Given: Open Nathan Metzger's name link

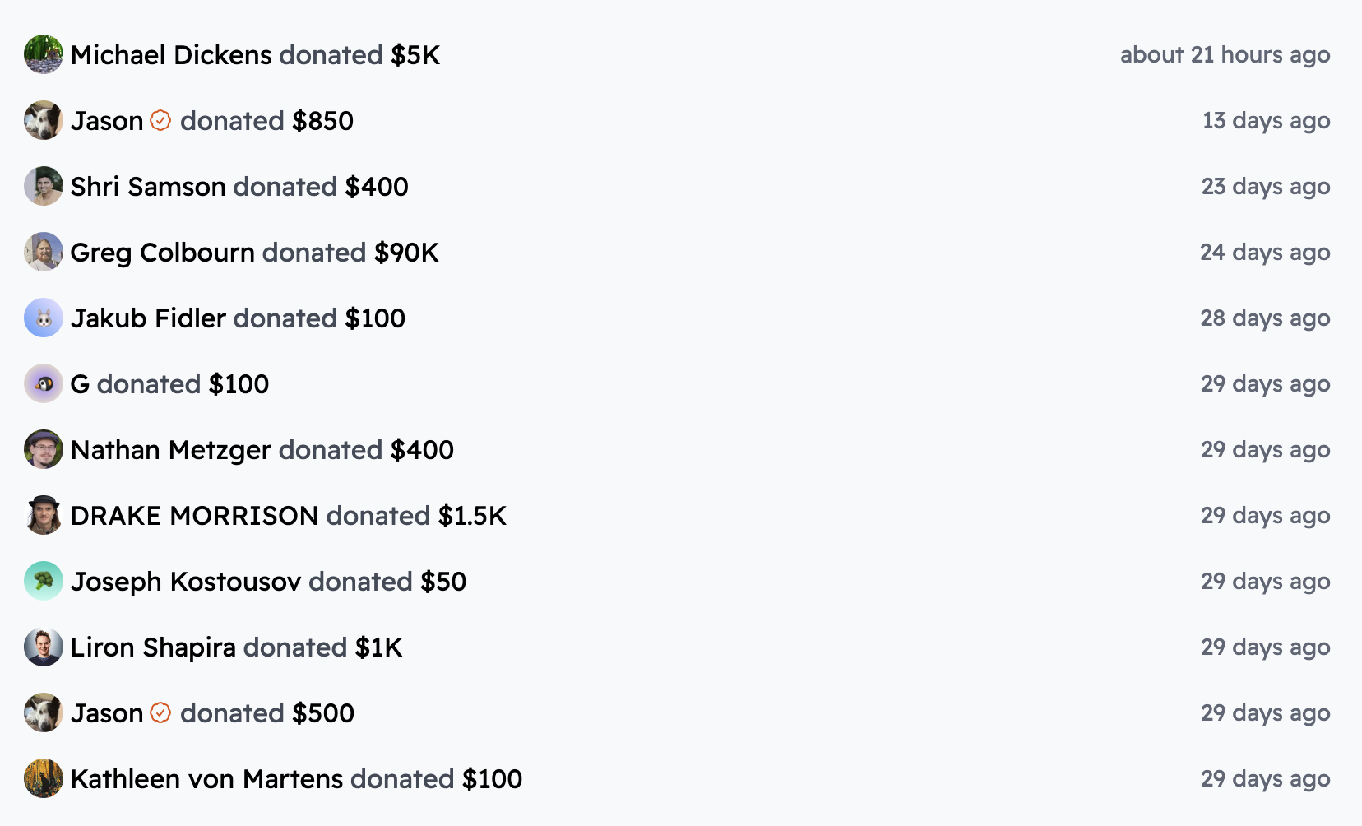Looking at the screenshot, I should point(171,450).
